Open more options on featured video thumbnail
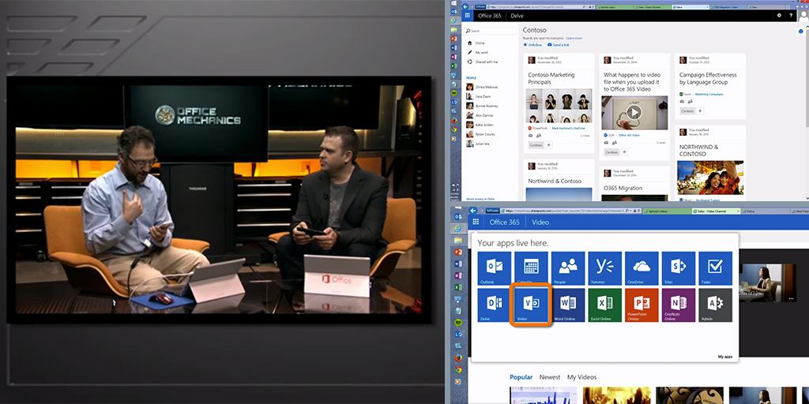 (x=790, y=297)
